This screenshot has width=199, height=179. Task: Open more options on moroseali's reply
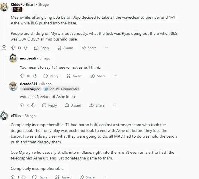pyautogui.click(x=115, y=76)
